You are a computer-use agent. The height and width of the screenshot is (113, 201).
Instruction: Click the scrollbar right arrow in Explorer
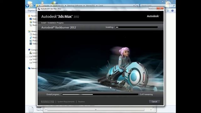tap(151, 110)
